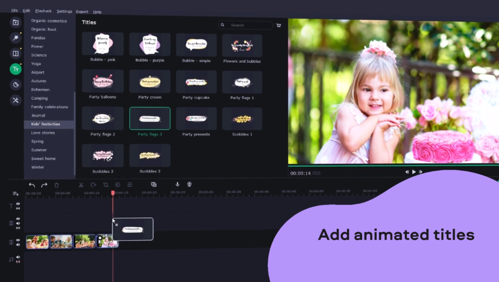
Task: Click the Crop tool icon
Action: (x=106, y=185)
